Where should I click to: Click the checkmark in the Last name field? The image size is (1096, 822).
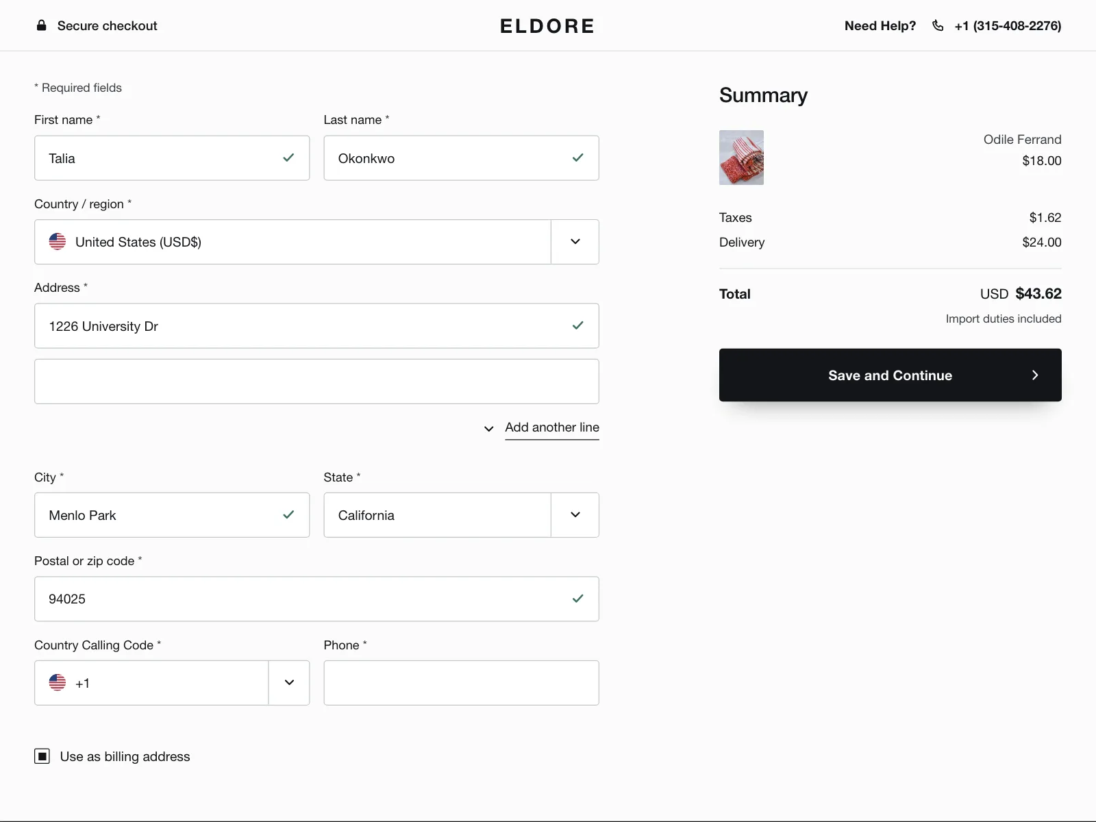[x=577, y=158]
